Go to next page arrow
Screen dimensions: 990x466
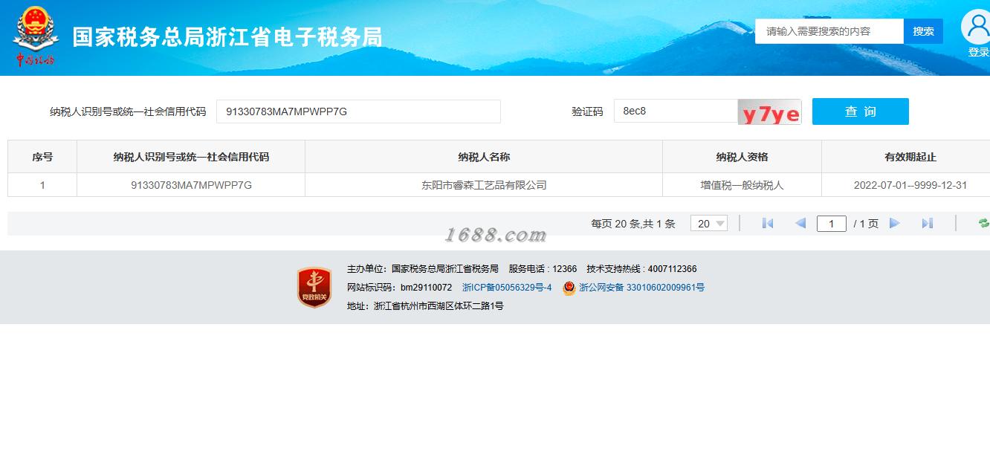click(x=895, y=223)
